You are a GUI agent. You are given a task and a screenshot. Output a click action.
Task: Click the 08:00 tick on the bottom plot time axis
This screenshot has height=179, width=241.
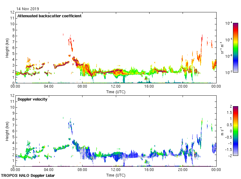[82, 170]
